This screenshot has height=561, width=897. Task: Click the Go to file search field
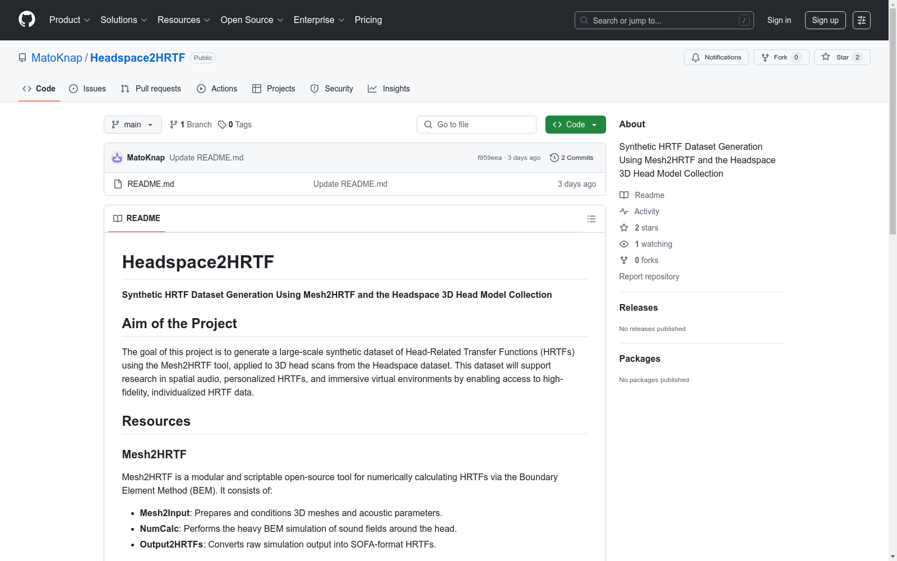coord(477,125)
